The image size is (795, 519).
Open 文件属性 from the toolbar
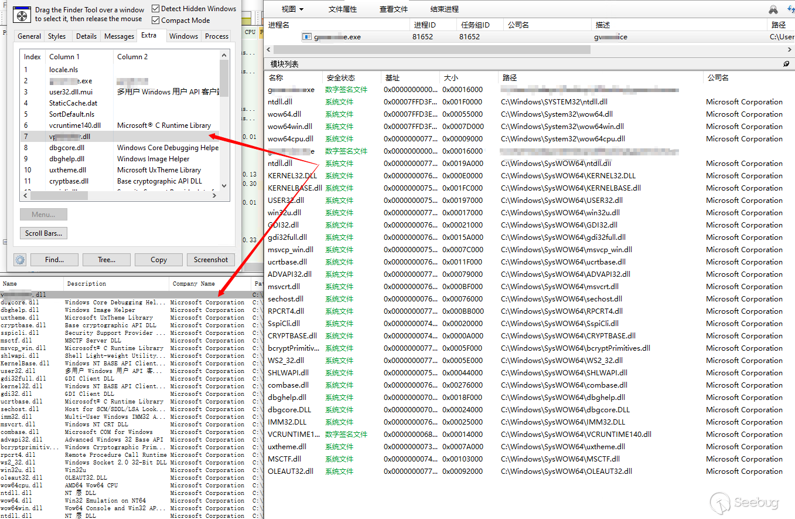coord(343,9)
